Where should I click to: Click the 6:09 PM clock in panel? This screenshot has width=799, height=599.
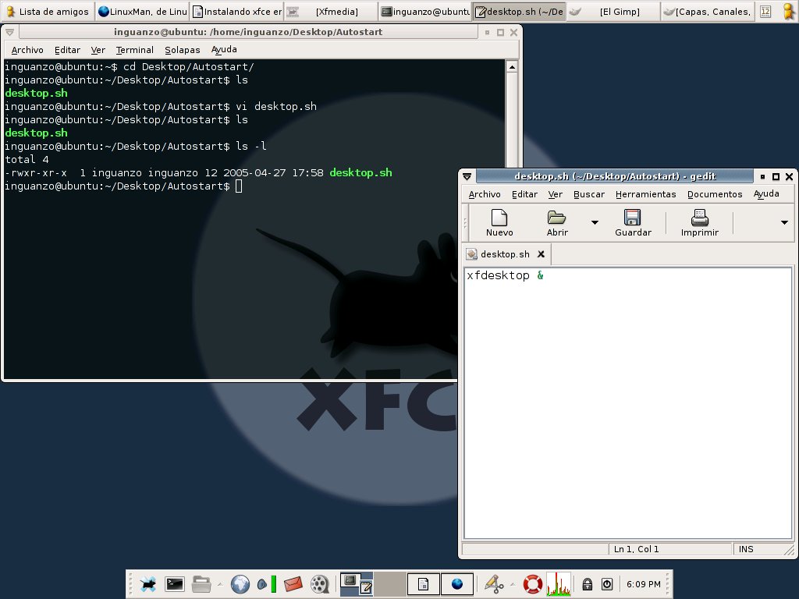tap(643, 584)
